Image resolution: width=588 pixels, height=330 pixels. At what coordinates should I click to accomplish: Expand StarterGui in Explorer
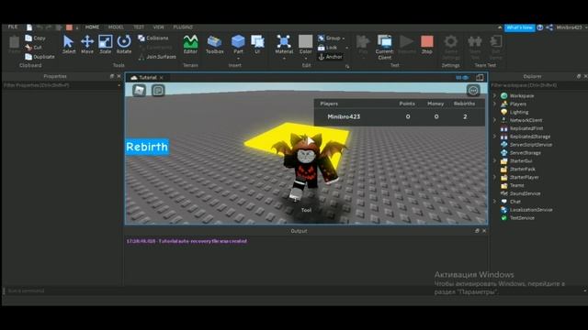(494, 161)
